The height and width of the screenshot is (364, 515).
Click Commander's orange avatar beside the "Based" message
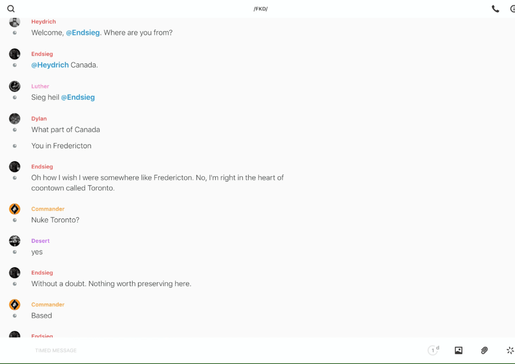pos(15,305)
